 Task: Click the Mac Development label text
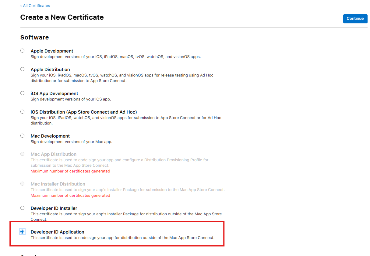coord(50,136)
